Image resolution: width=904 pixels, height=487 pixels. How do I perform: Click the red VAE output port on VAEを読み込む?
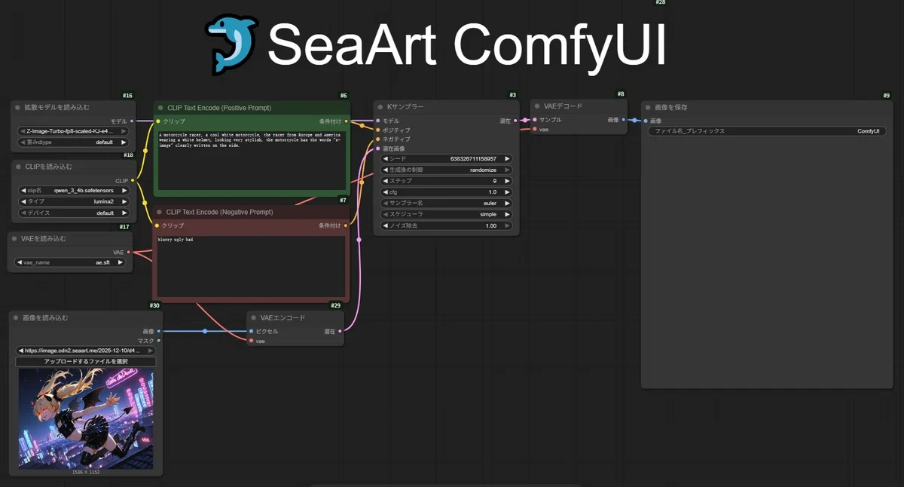click(x=129, y=253)
